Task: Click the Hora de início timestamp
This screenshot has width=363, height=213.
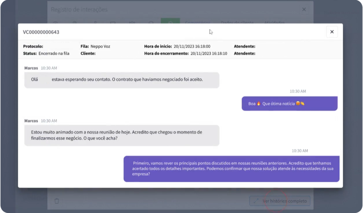Action: (x=192, y=46)
